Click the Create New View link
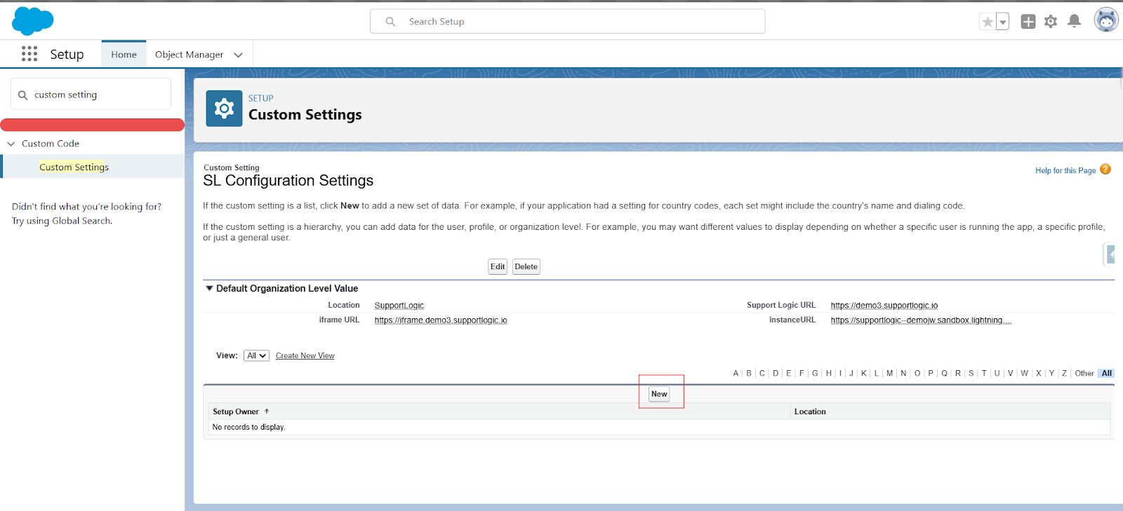1123x511 pixels. click(305, 356)
